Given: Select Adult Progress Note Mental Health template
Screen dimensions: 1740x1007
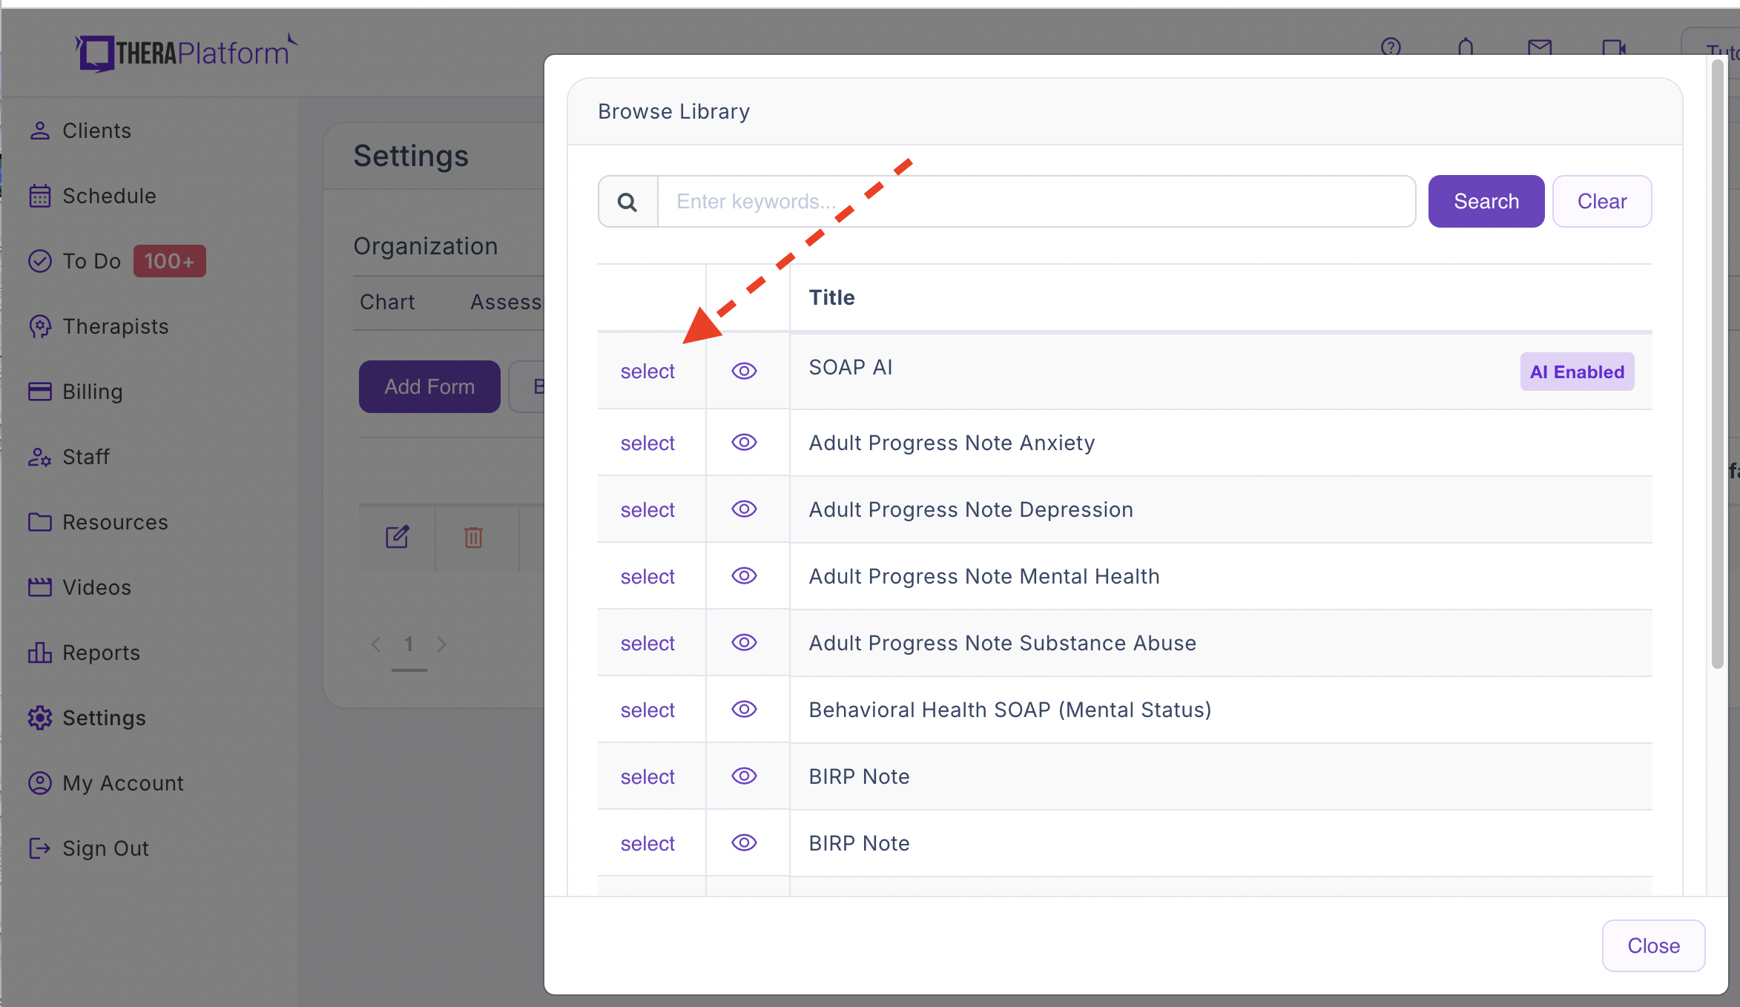Looking at the screenshot, I should click(647, 577).
